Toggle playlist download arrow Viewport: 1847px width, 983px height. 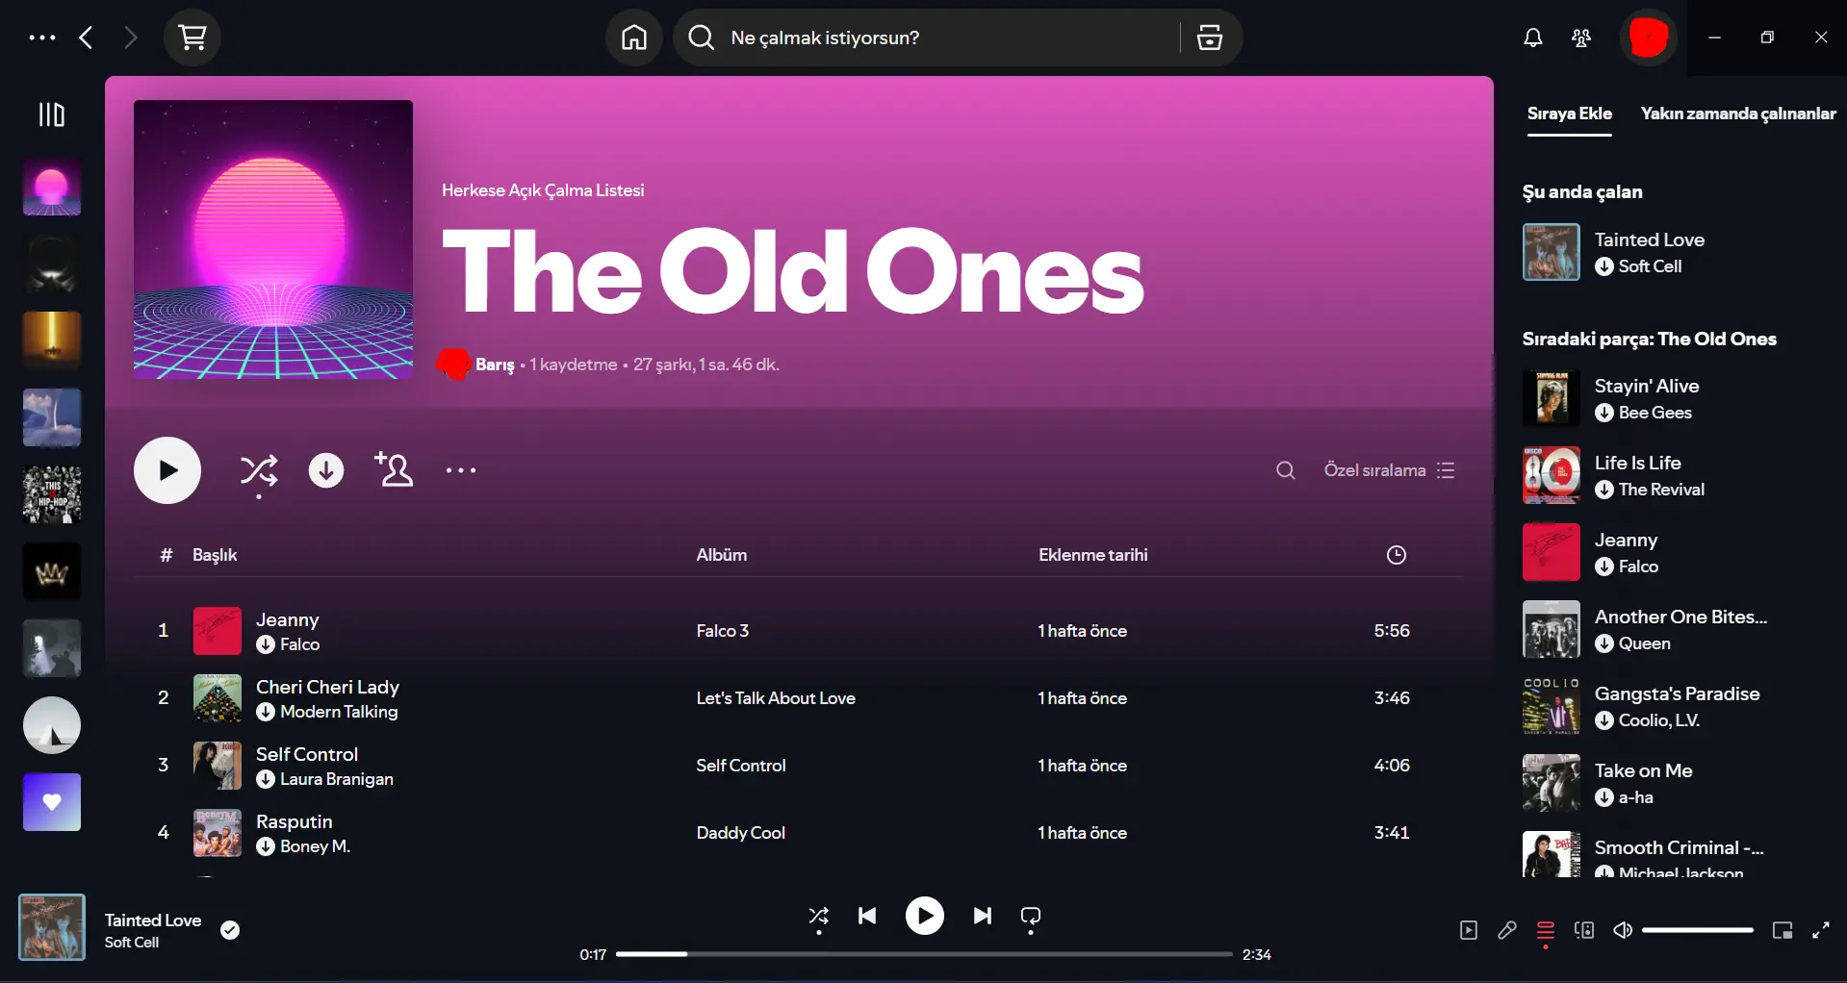tap(326, 470)
